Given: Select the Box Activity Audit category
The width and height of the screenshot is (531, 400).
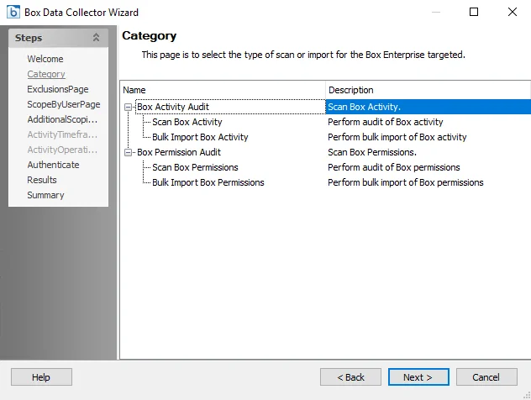Looking at the screenshot, I should coord(173,107).
